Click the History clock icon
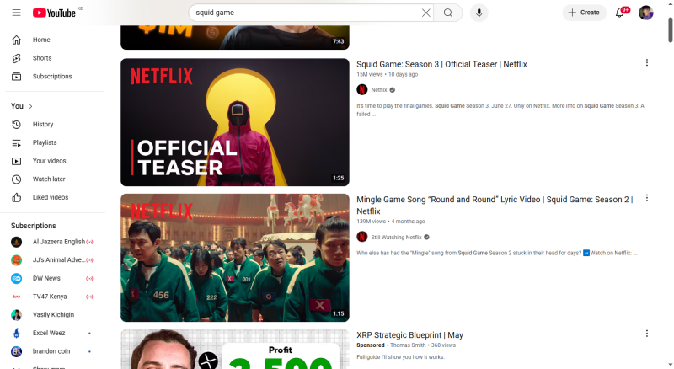 (x=16, y=125)
